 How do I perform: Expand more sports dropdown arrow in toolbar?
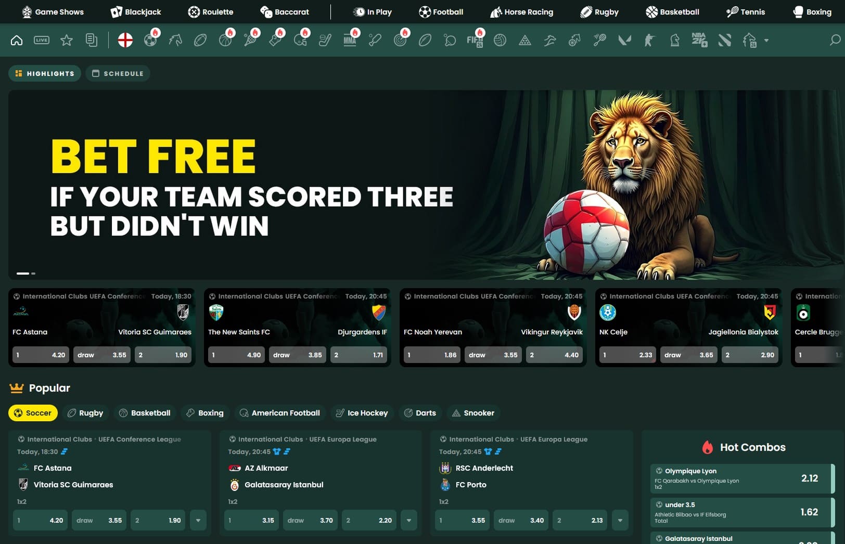coord(766,40)
